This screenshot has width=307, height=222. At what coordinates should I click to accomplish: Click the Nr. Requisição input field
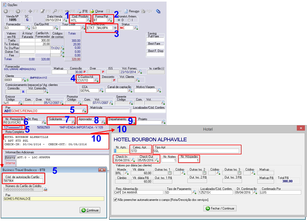coord(13,122)
